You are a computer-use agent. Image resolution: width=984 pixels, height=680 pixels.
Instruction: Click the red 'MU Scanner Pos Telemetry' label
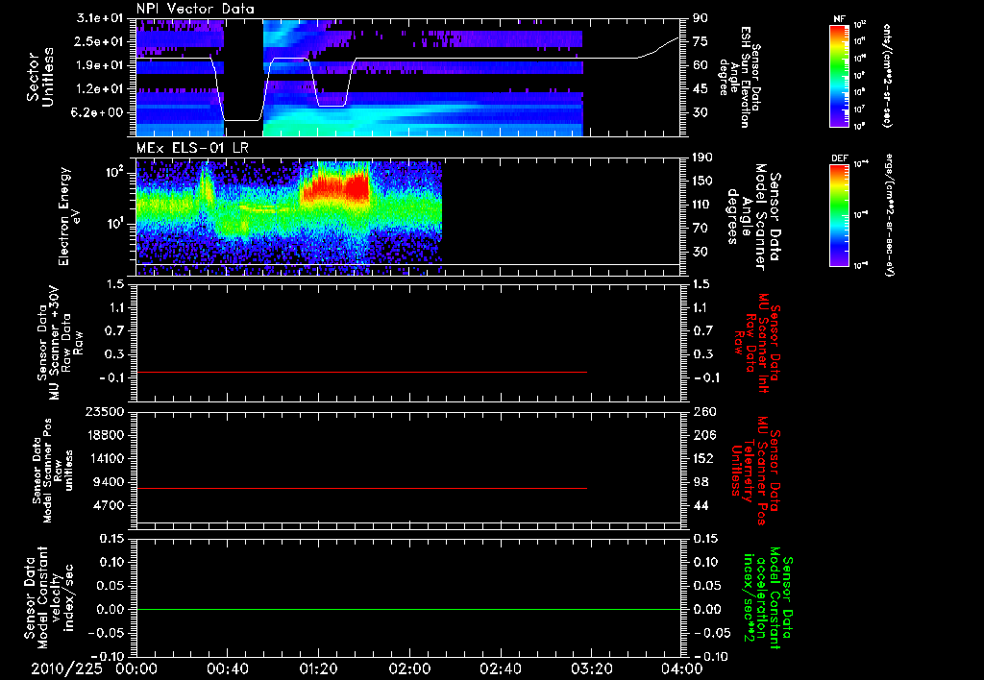point(755,471)
